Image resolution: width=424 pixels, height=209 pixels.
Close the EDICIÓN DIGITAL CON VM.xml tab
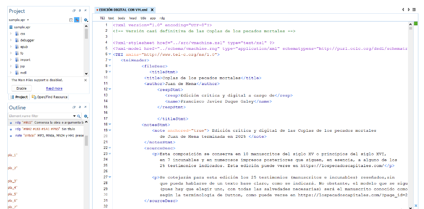click(x=152, y=10)
